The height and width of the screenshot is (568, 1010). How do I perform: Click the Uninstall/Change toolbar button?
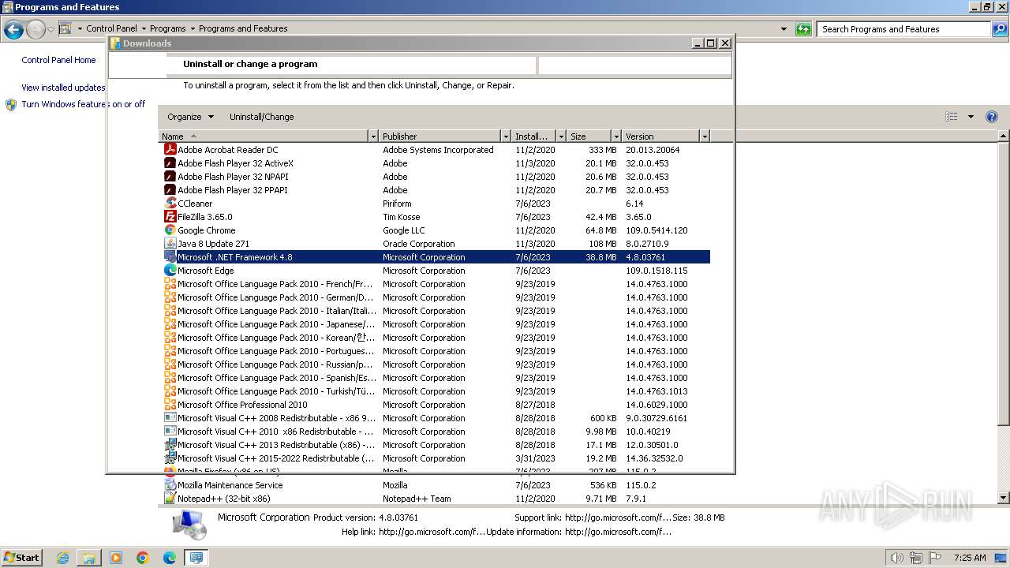tap(261, 117)
